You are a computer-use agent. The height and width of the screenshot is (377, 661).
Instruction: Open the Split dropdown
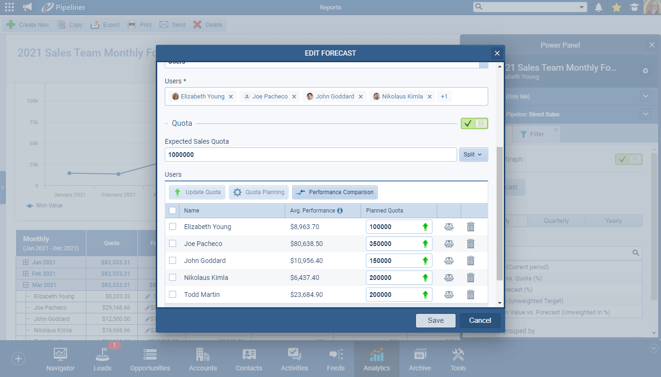pyautogui.click(x=473, y=155)
